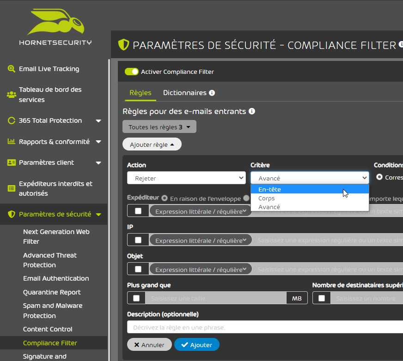Click the Tableau de bord users icon
This screenshot has height=361, width=403.
(11, 95)
